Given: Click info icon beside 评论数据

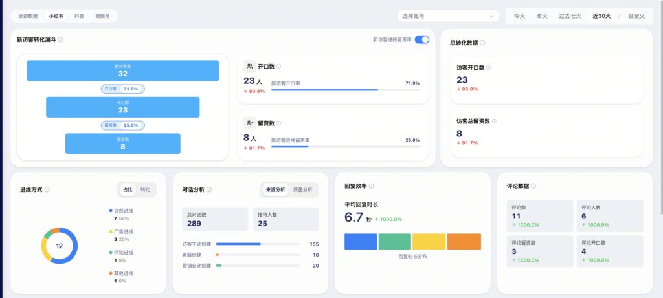Looking at the screenshot, I should coord(533,186).
